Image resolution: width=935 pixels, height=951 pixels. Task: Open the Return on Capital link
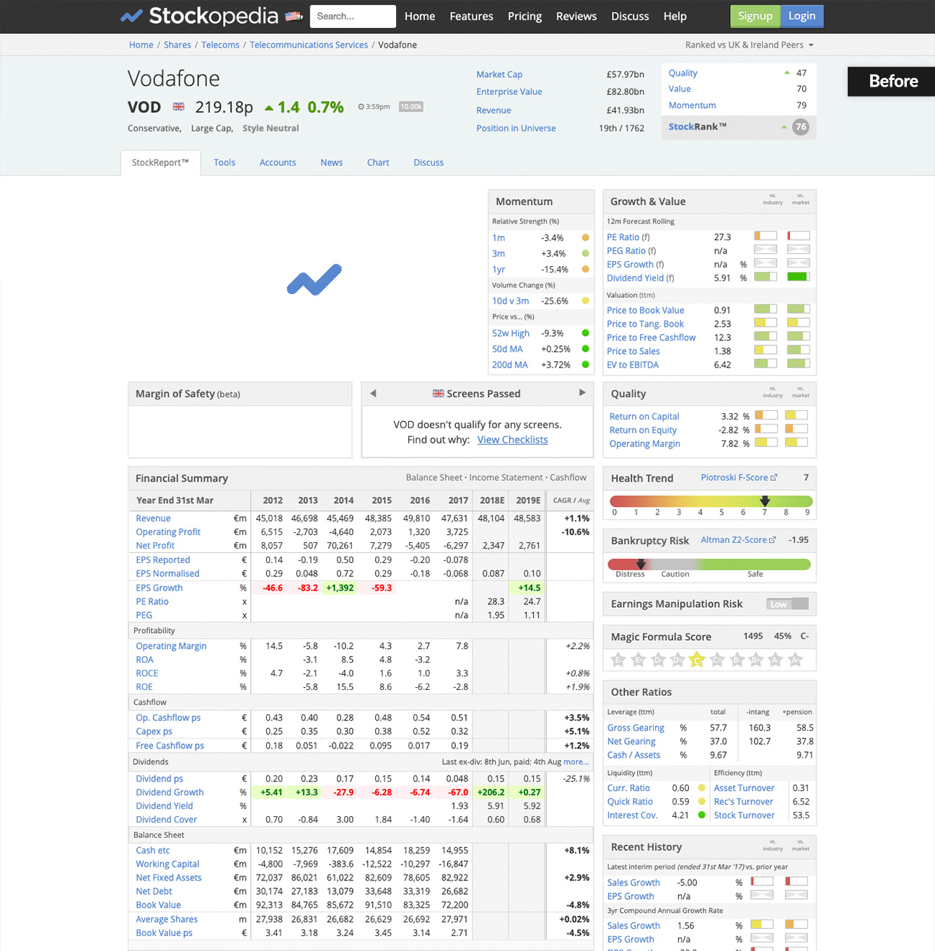tap(644, 417)
